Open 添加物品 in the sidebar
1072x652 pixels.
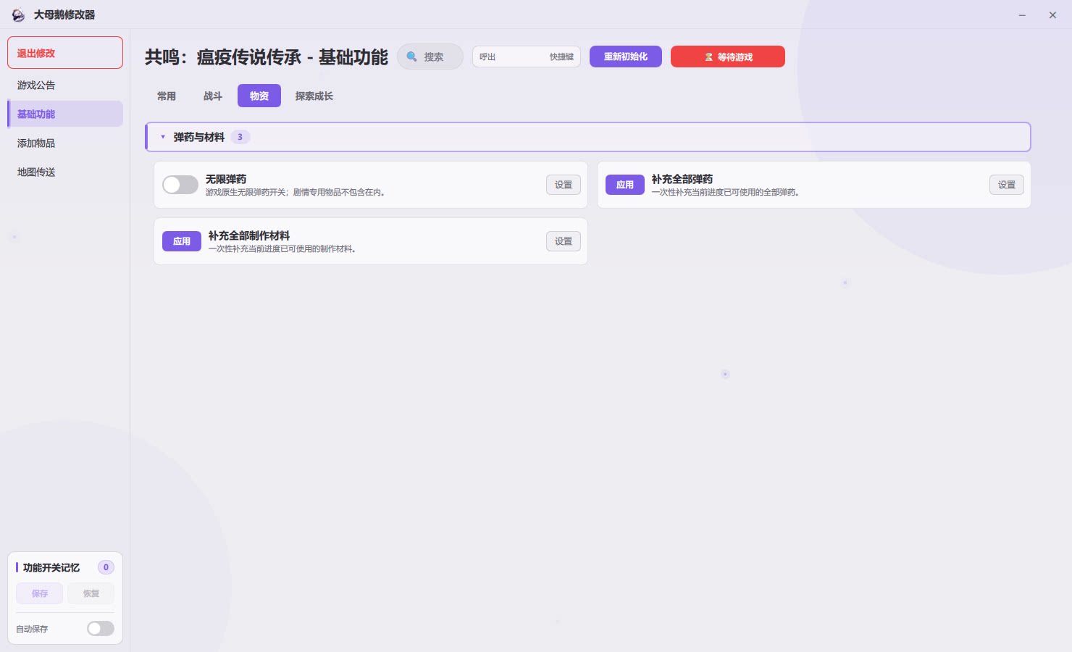tap(65, 143)
